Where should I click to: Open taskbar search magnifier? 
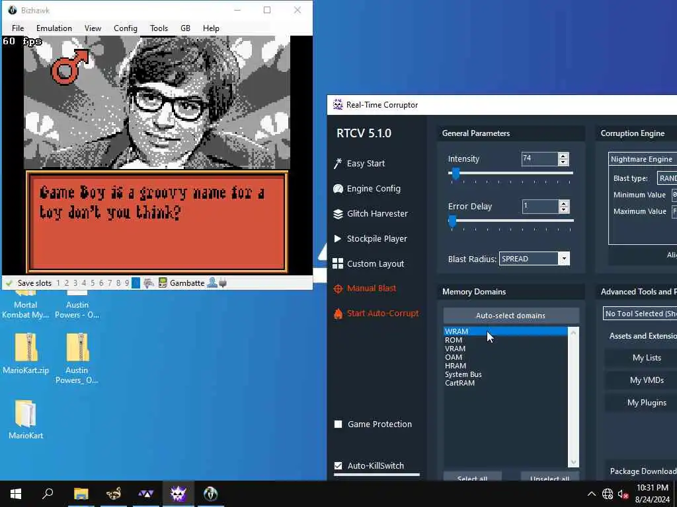48,494
